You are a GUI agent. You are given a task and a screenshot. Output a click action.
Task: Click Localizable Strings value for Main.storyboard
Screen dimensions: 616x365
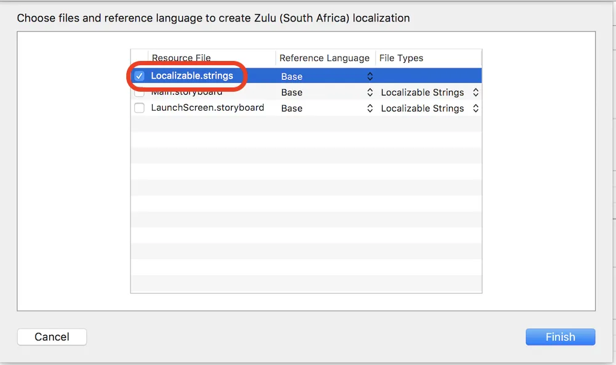(423, 92)
